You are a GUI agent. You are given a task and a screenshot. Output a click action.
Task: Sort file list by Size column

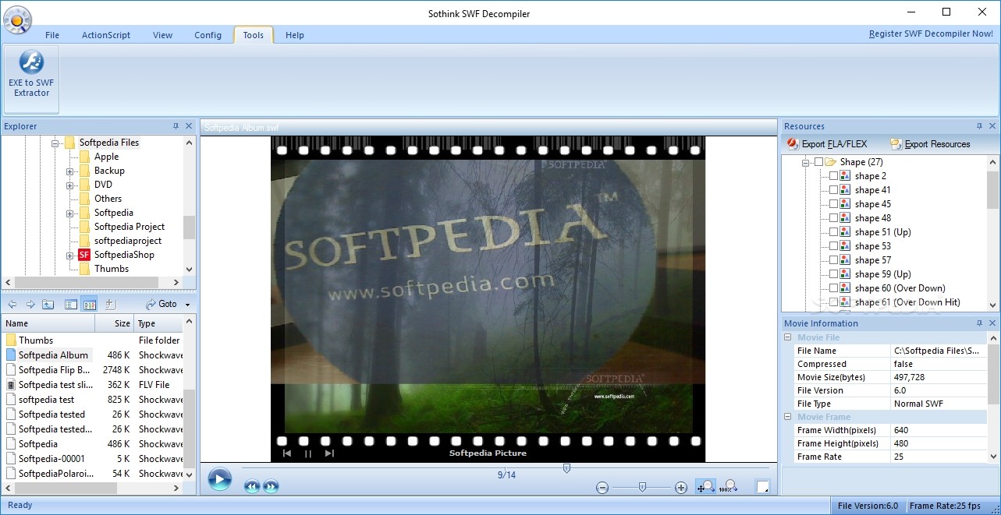click(x=115, y=323)
